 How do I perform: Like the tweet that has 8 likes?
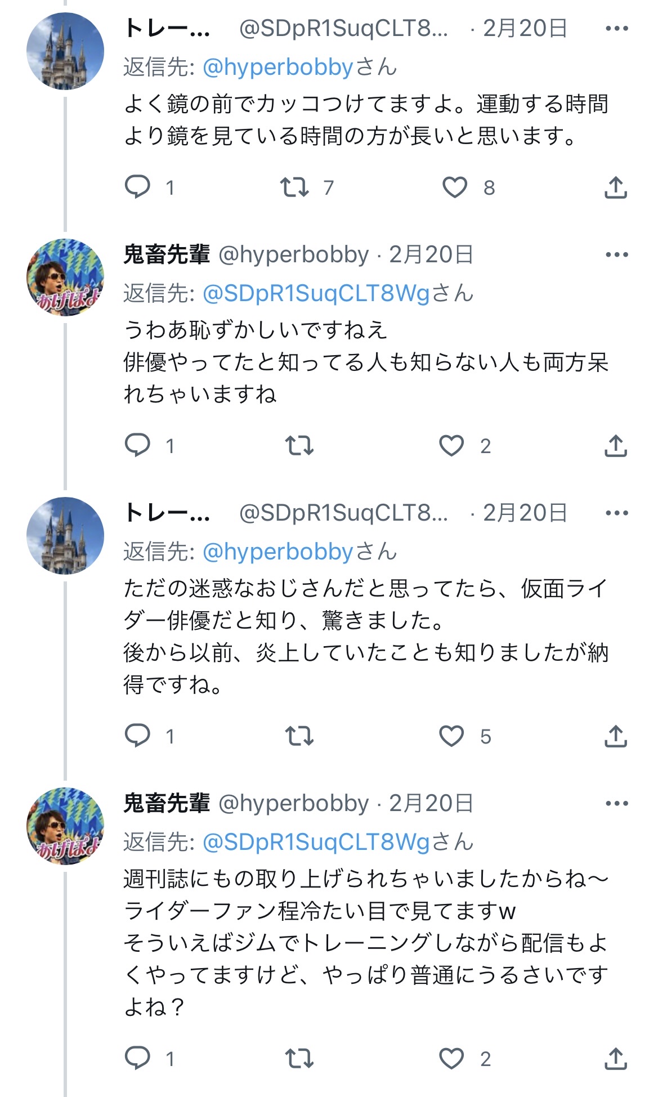pyautogui.click(x=454, y=187)
